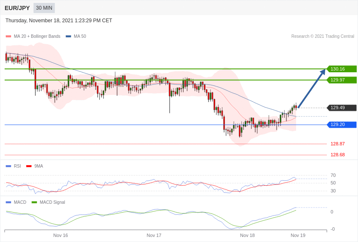Select the EUR/JPY pair title
The image size is (358, 242).
click(17, 8)
